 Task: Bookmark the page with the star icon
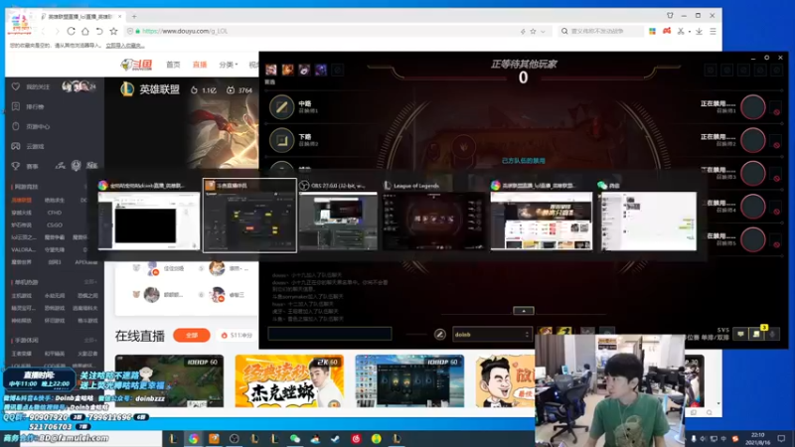(113, 31)
